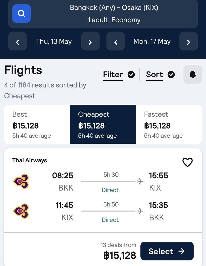This screenshot has width=206, height=266.
Task: Switch to the Fastest tab
Action: click(169, 124)
